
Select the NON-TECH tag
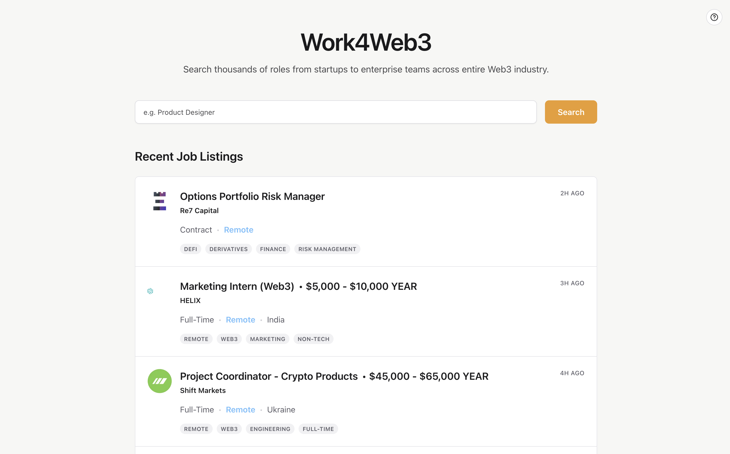click(x=313, y=339)
